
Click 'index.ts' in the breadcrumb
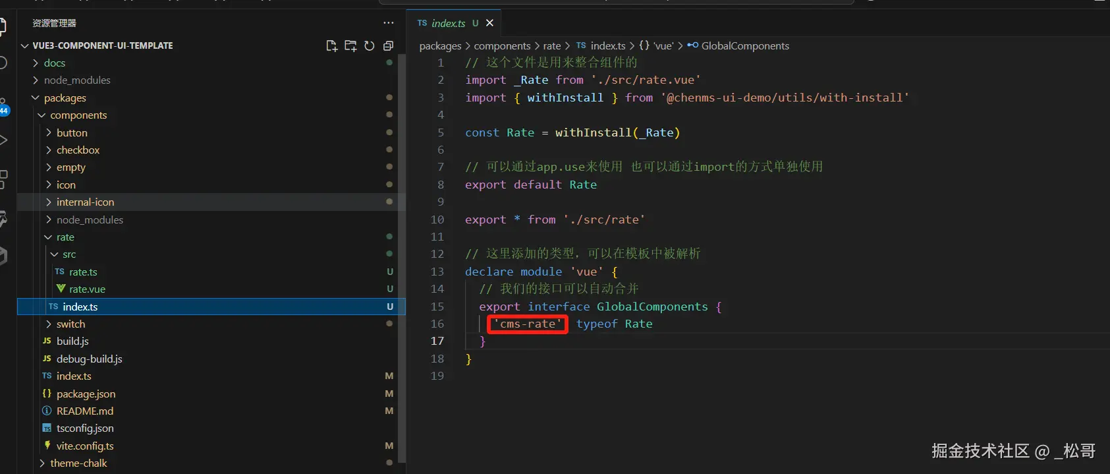coord(608,45)
